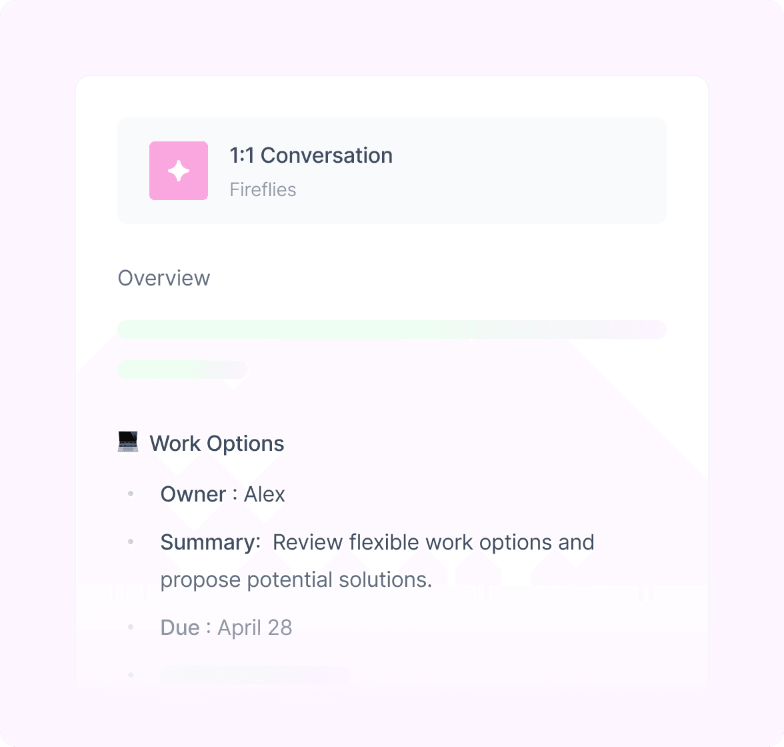This screenshot has height=747, width=784.
Task: Click the bullet point before Summary
Action: (131, 542)
